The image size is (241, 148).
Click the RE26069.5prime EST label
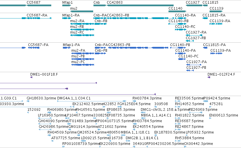coord(203,110)
